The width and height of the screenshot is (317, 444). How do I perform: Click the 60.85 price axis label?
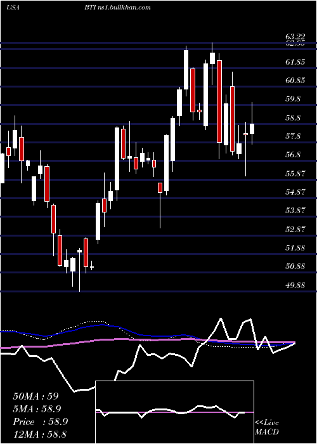[x=295, y=81]
